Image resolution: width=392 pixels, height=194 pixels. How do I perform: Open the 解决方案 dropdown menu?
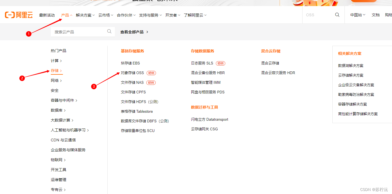tap(85, 15)
